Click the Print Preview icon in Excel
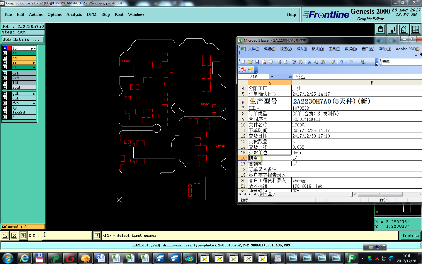 tap(285, 62)
